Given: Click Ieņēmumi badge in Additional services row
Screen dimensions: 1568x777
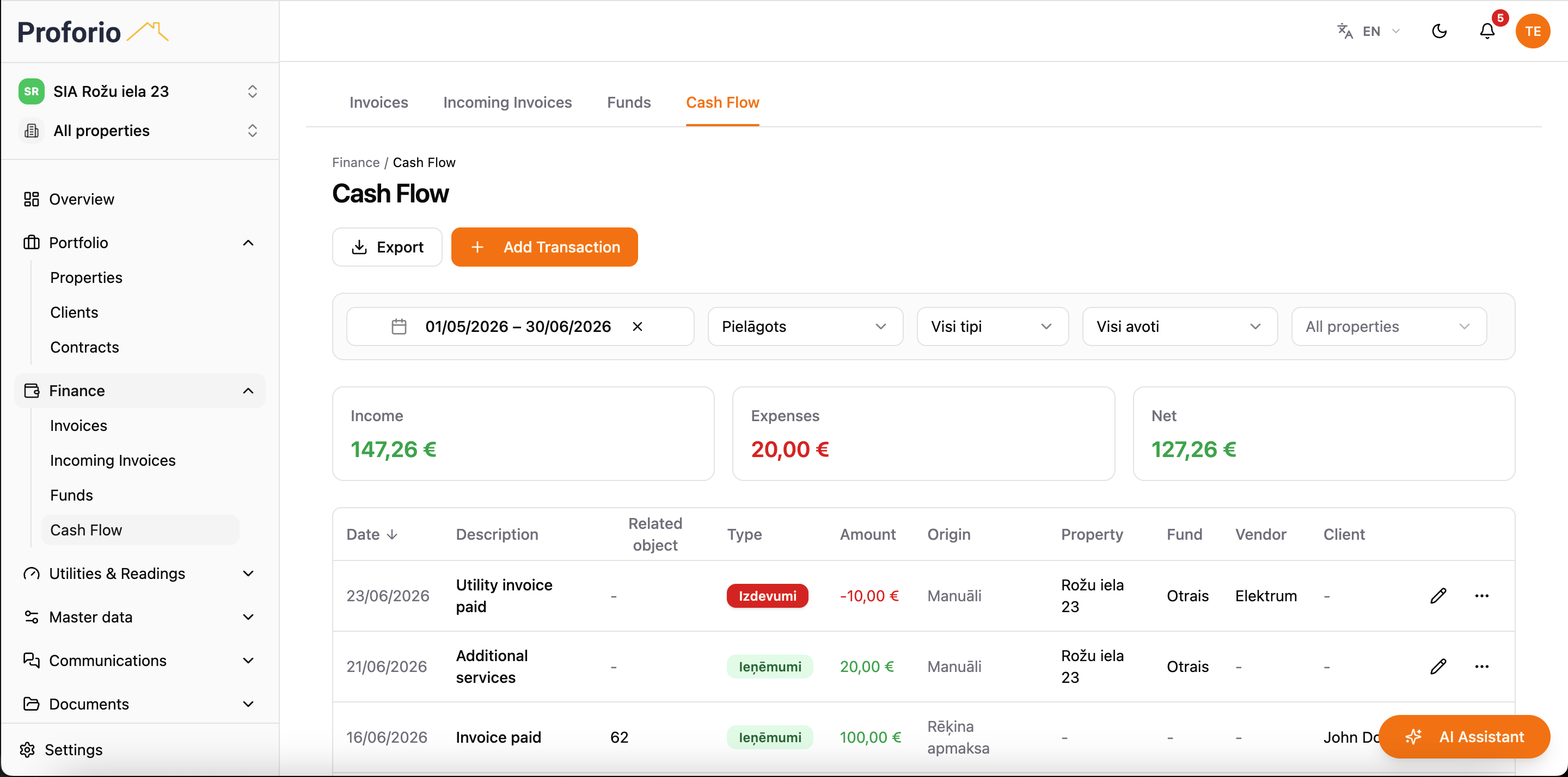Looking at the screenshot, I should (769, 666).
